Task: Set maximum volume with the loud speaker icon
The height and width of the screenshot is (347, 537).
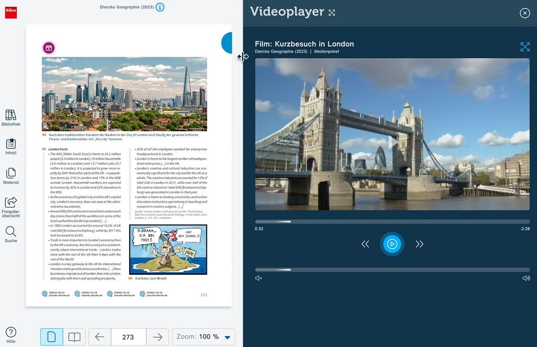Action: point(526,278)
